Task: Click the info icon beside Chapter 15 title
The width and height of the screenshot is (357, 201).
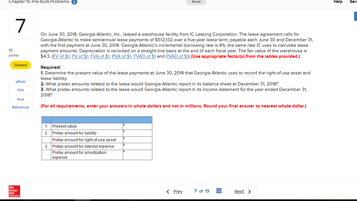Action: (74, 2)
